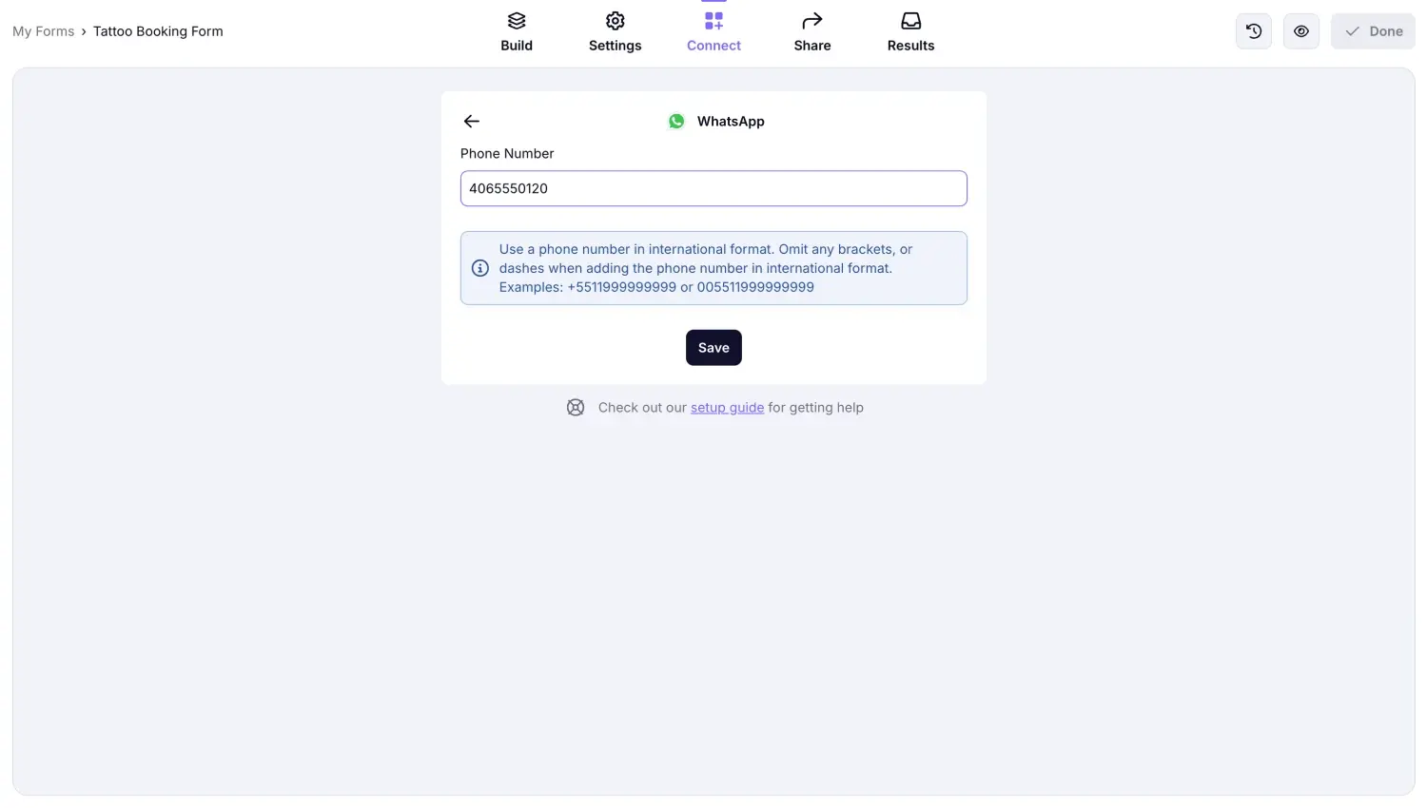The height and width of the screenshot is (808, 1427).
Task: Select the Phone Number input field
Action: 713,188
